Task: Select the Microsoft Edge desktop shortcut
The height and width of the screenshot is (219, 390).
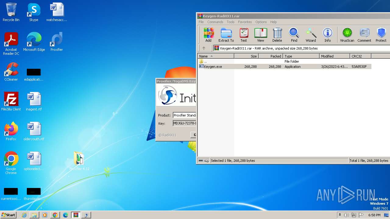Action: pyautogui.click(x=34, y=42)
